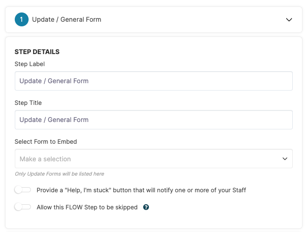Image resolution: width=308 pixels, height=232 pixels.
Task: Click the STEP DETAILS heading
Action: click(37, 52)
